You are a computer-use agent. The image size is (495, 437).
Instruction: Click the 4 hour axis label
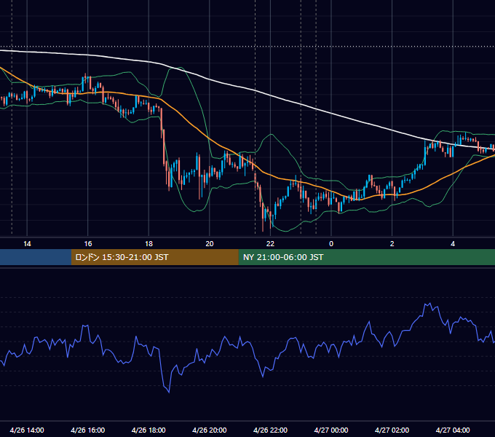point(453,244)
